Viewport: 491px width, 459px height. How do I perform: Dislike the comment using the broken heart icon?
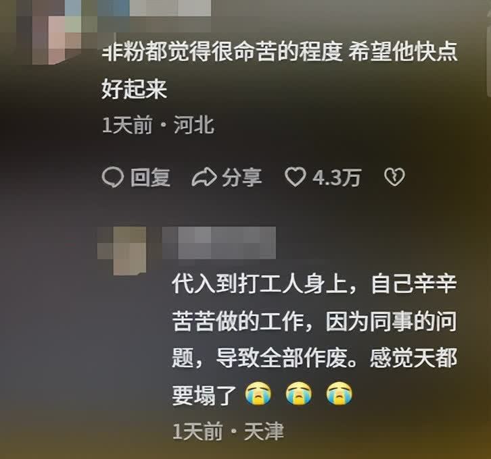394,177
